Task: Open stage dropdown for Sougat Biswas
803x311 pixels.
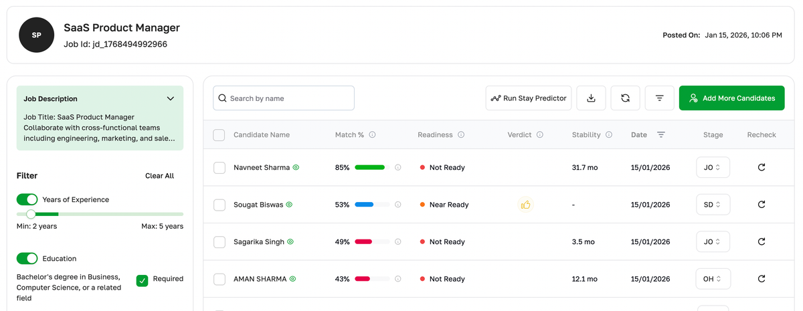Action: [713, 205]
